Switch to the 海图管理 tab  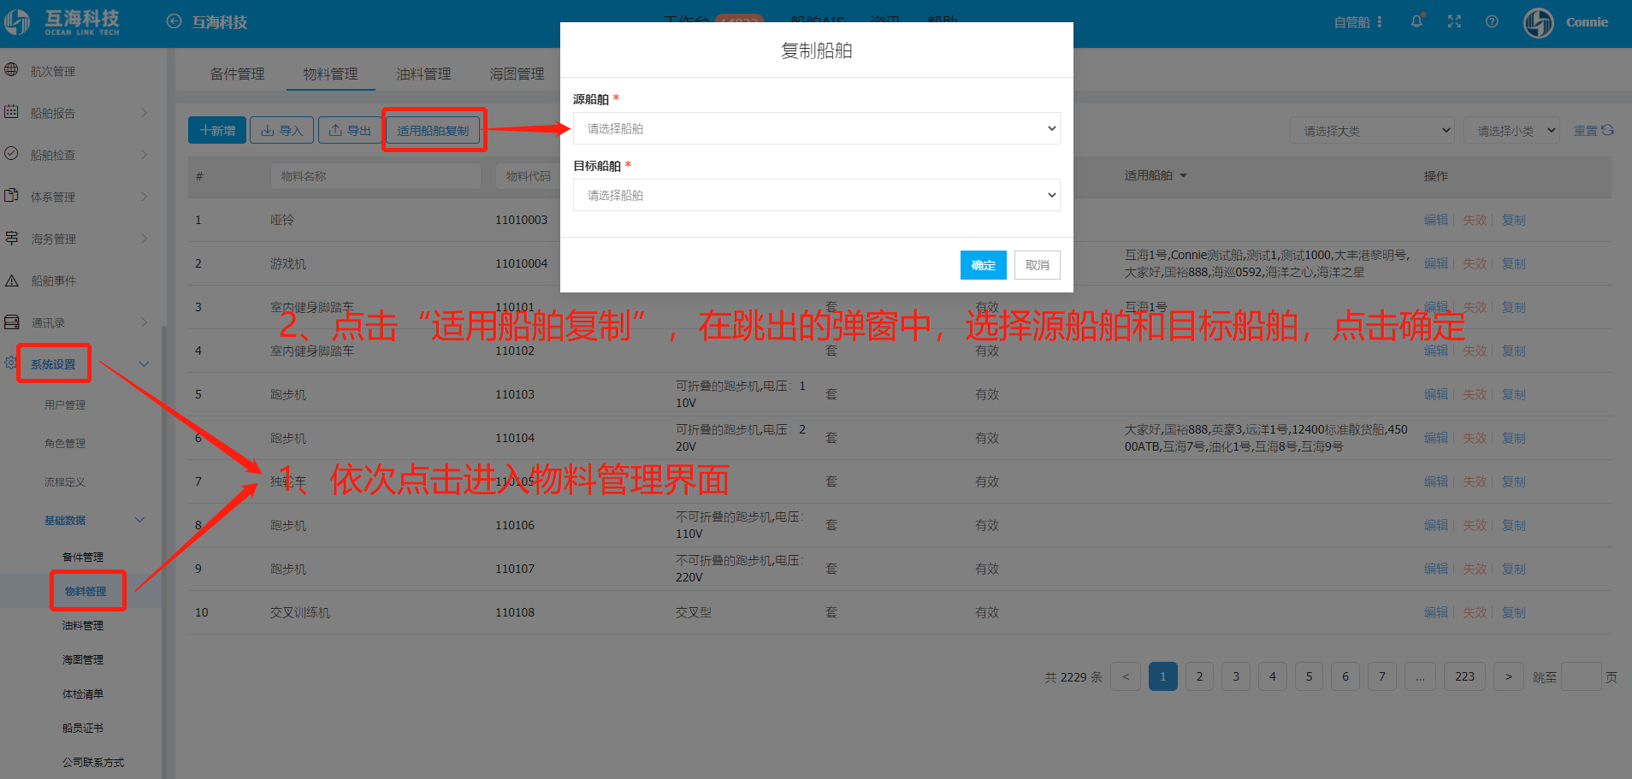click(x=517, y=74)
